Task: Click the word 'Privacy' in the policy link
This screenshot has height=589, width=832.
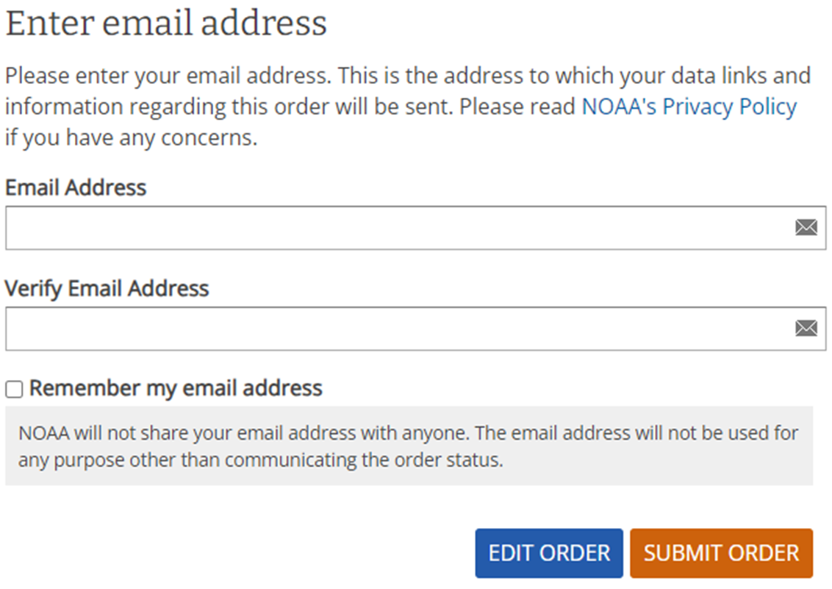Action: point(697,107)
